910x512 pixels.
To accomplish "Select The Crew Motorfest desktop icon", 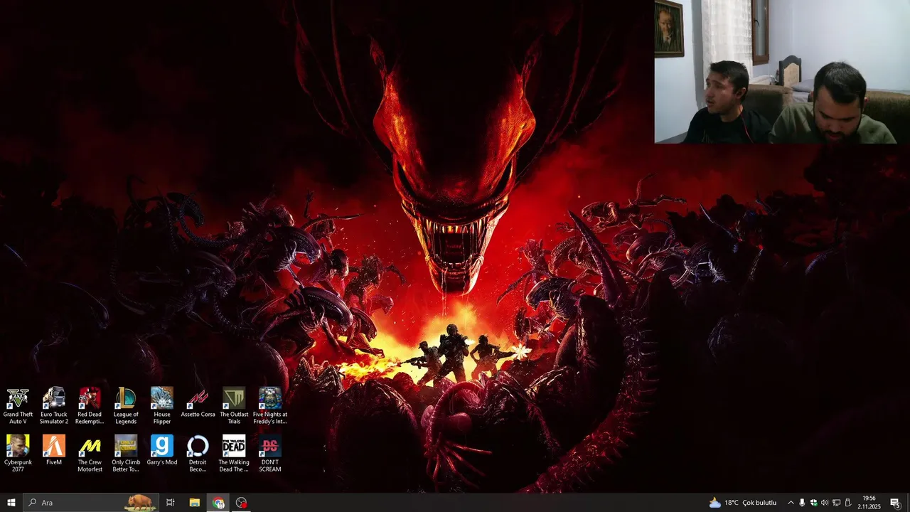I will point(90,454).
